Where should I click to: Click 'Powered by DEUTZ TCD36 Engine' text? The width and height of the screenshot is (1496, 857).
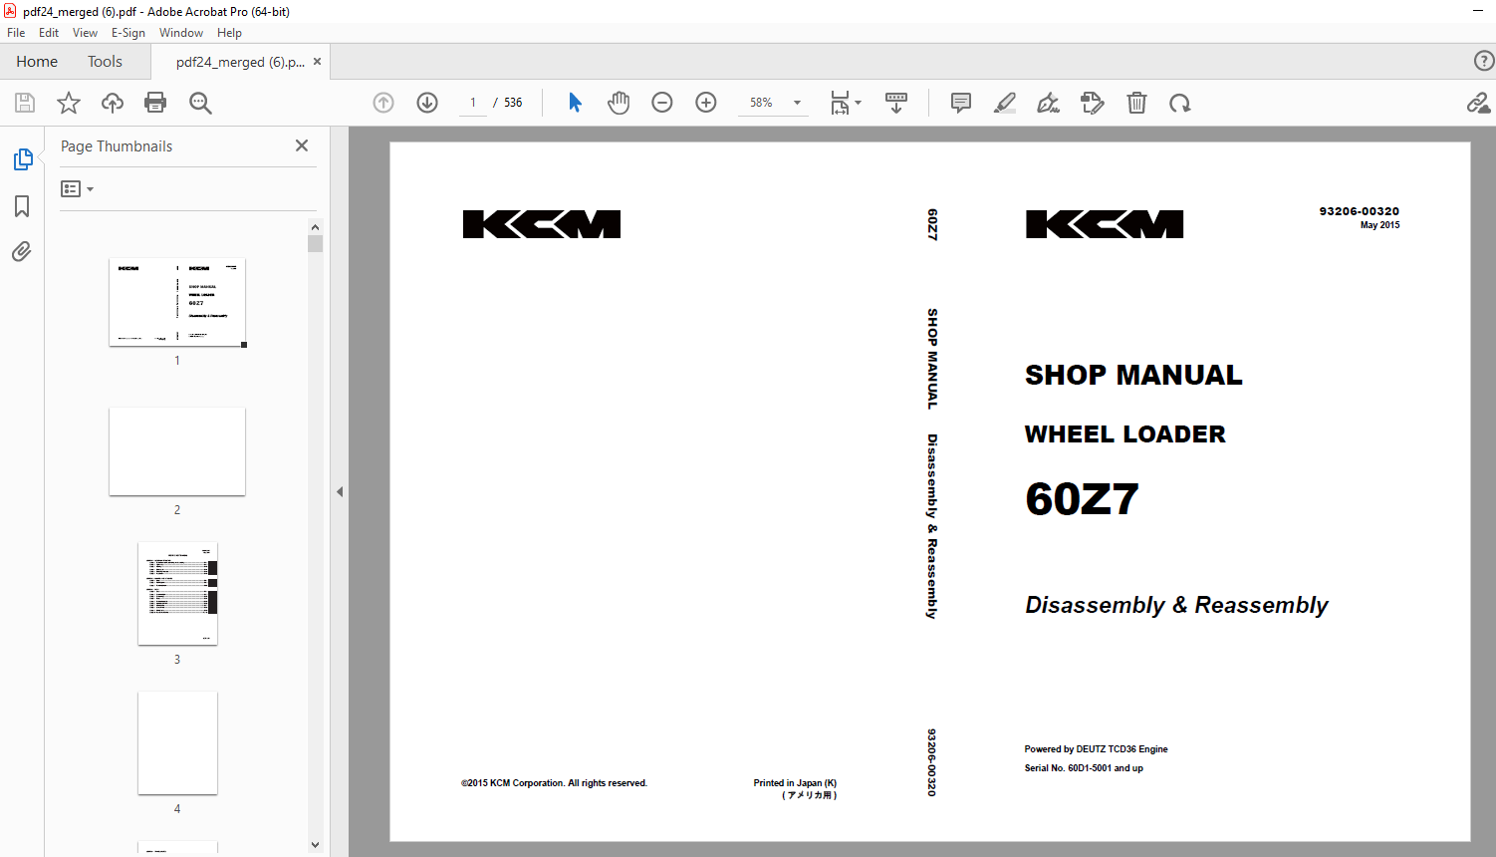(x=1096, y=749)
